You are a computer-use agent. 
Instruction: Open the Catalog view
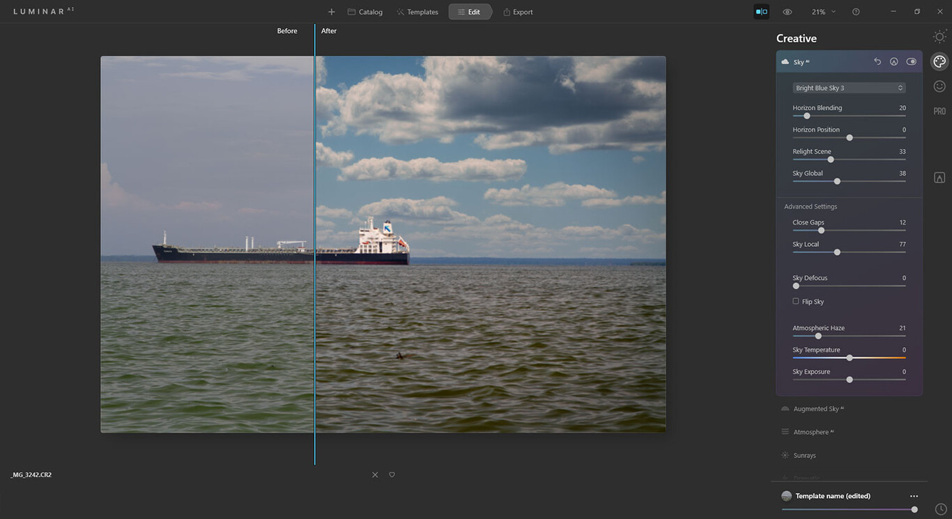click(364, 11)
